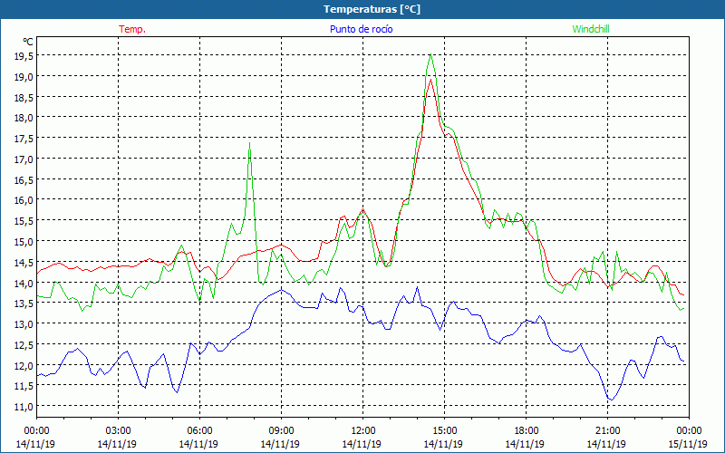Click the 18,0 value on the y-axis

point(24,118)
